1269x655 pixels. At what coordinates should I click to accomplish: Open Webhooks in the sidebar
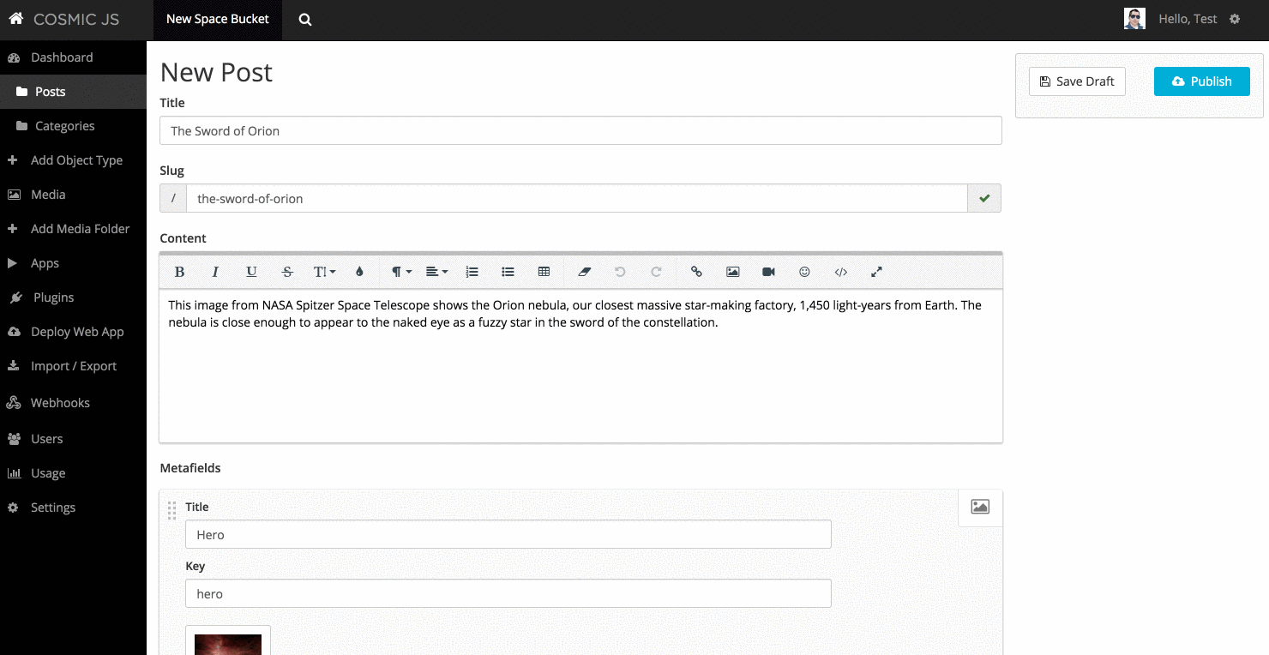73,403
